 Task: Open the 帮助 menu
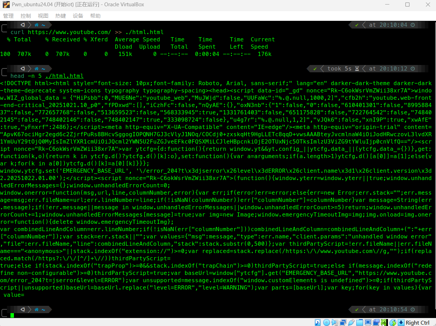coord(95,16)
